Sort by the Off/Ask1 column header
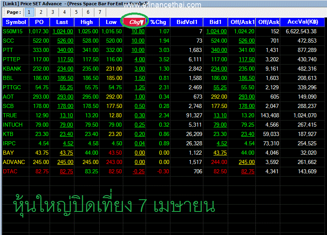Screen dimensions: 327x235 242,22
